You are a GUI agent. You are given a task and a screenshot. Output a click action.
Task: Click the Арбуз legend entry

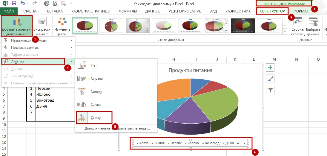(142, 143)
